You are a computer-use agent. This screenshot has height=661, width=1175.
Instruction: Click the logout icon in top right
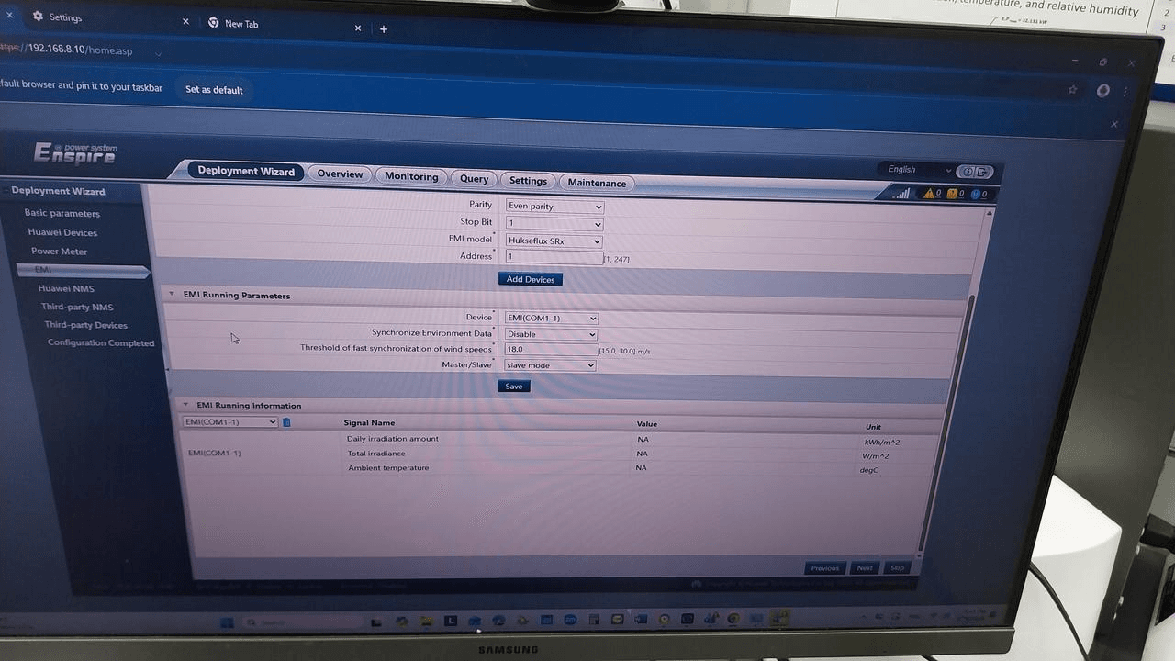point(982,172)
